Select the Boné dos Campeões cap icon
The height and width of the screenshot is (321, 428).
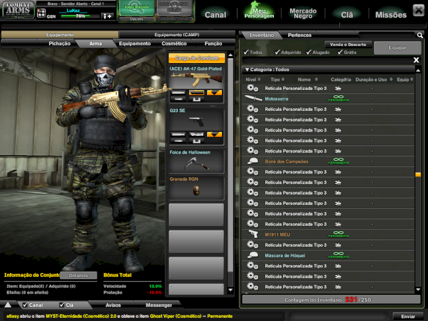253,161
